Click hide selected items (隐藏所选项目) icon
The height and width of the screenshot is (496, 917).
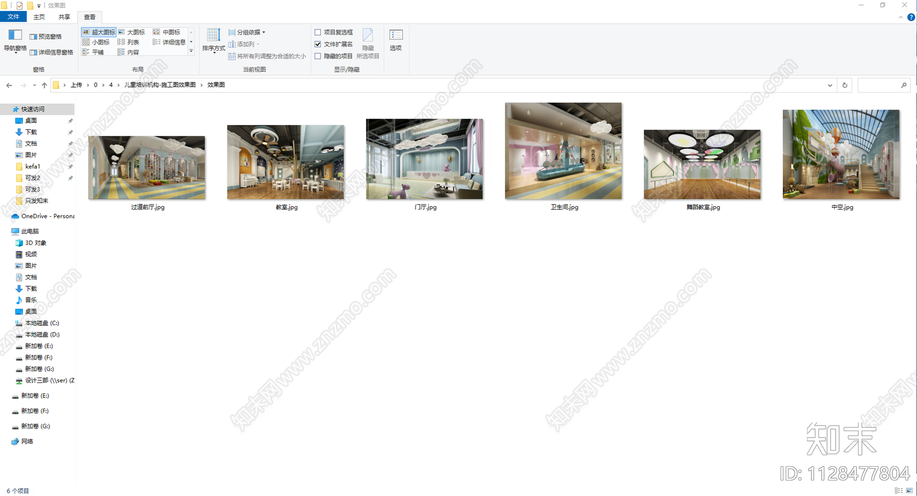tap(368, 44)
